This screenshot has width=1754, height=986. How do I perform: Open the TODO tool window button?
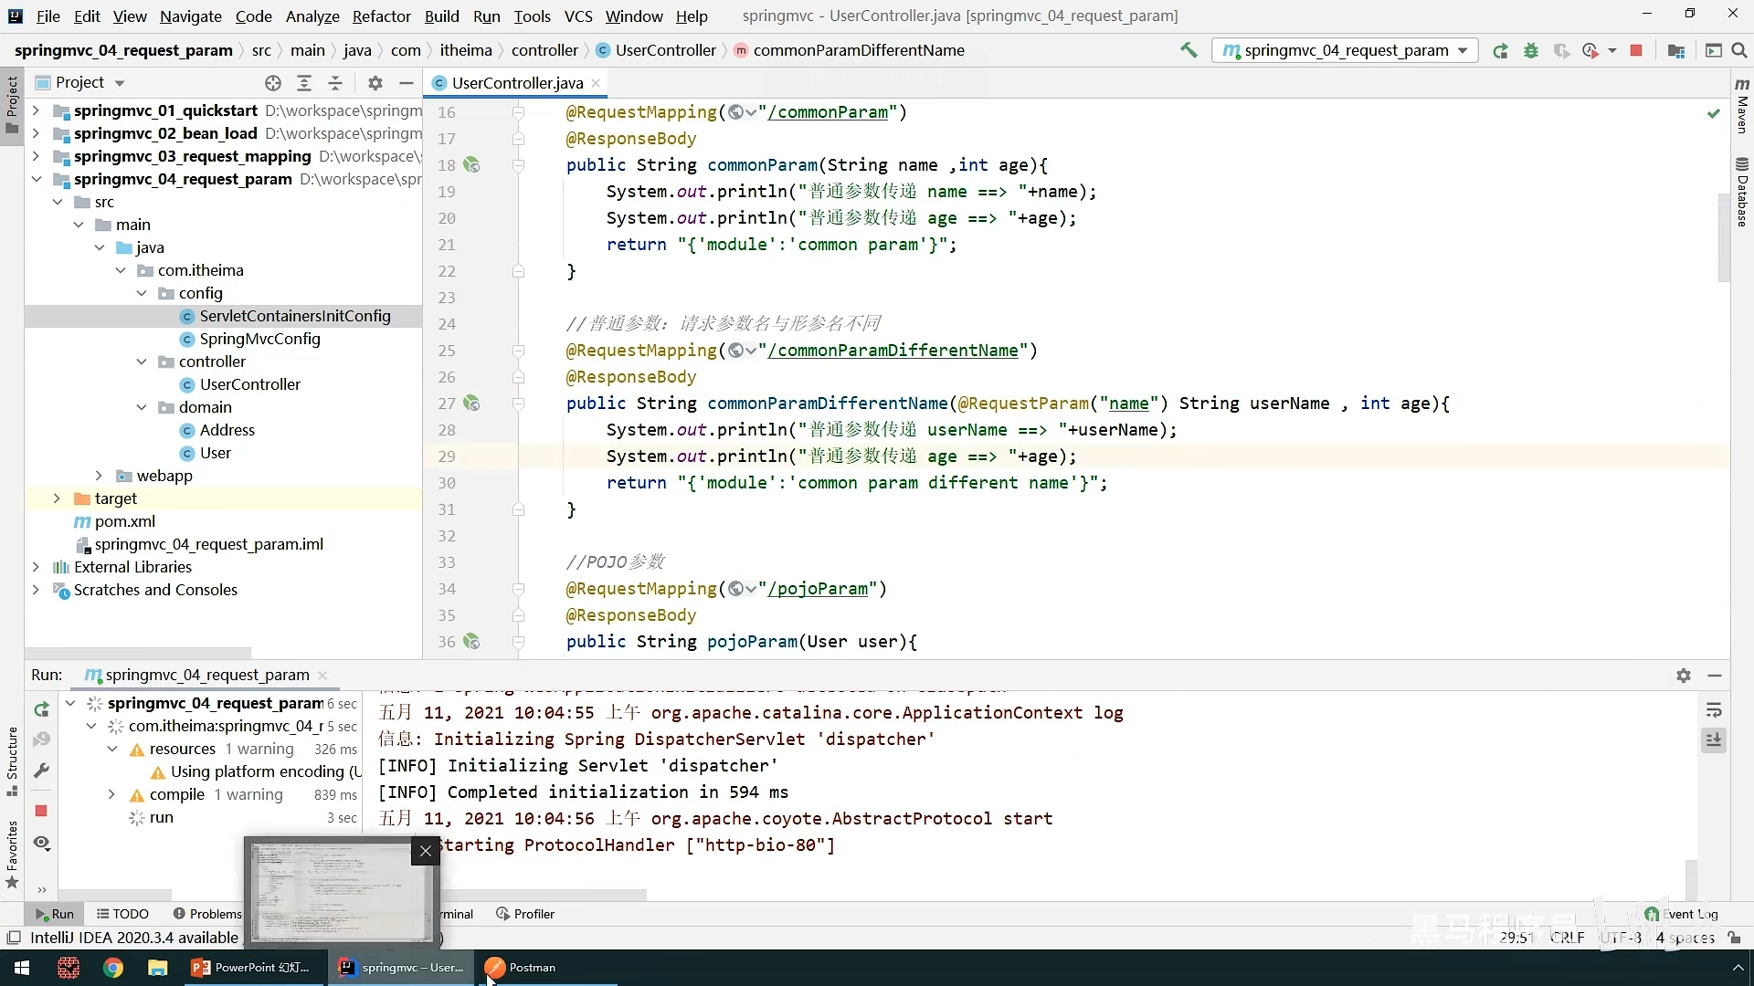click(x=122, y=914)
